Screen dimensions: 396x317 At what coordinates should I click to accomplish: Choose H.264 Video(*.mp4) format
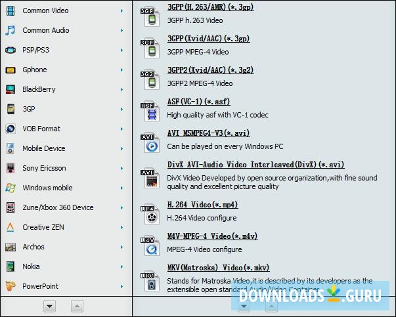(x=202, y=204)
